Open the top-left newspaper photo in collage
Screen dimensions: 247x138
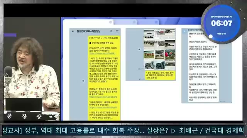pyautogui.click(x=149, y=34)
